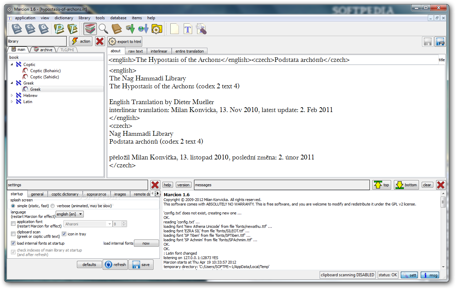Switch to the interlinear tab
Image resolution: width=456 pixels, height=289 pixels.
(x=159, y=51)
